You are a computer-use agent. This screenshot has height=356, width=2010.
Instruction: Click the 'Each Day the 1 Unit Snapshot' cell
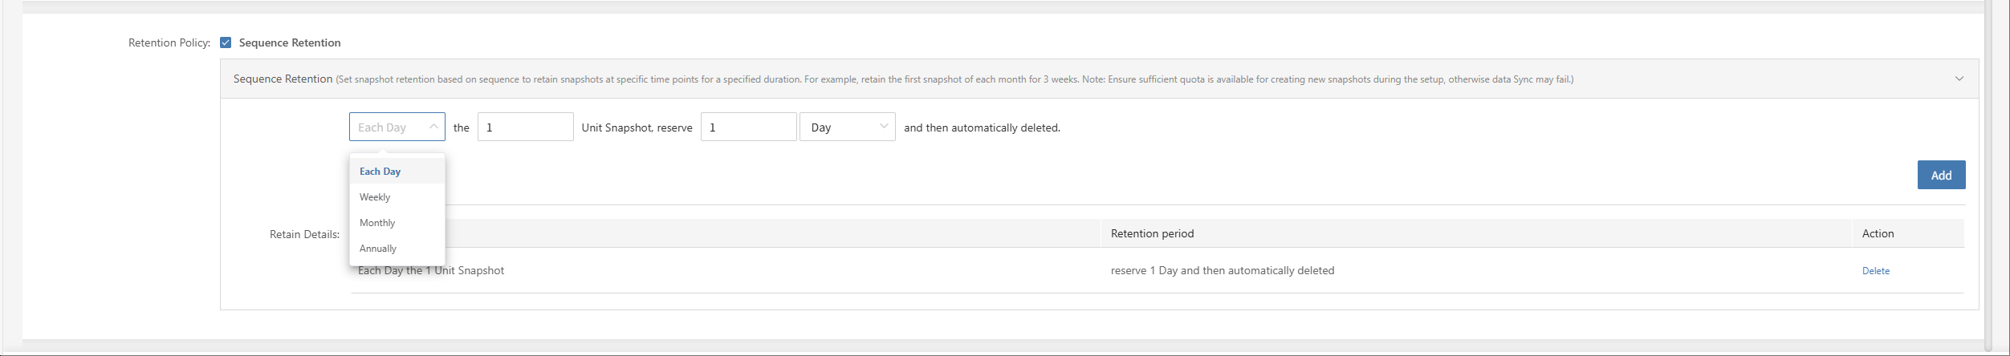(x=431, y=270)
